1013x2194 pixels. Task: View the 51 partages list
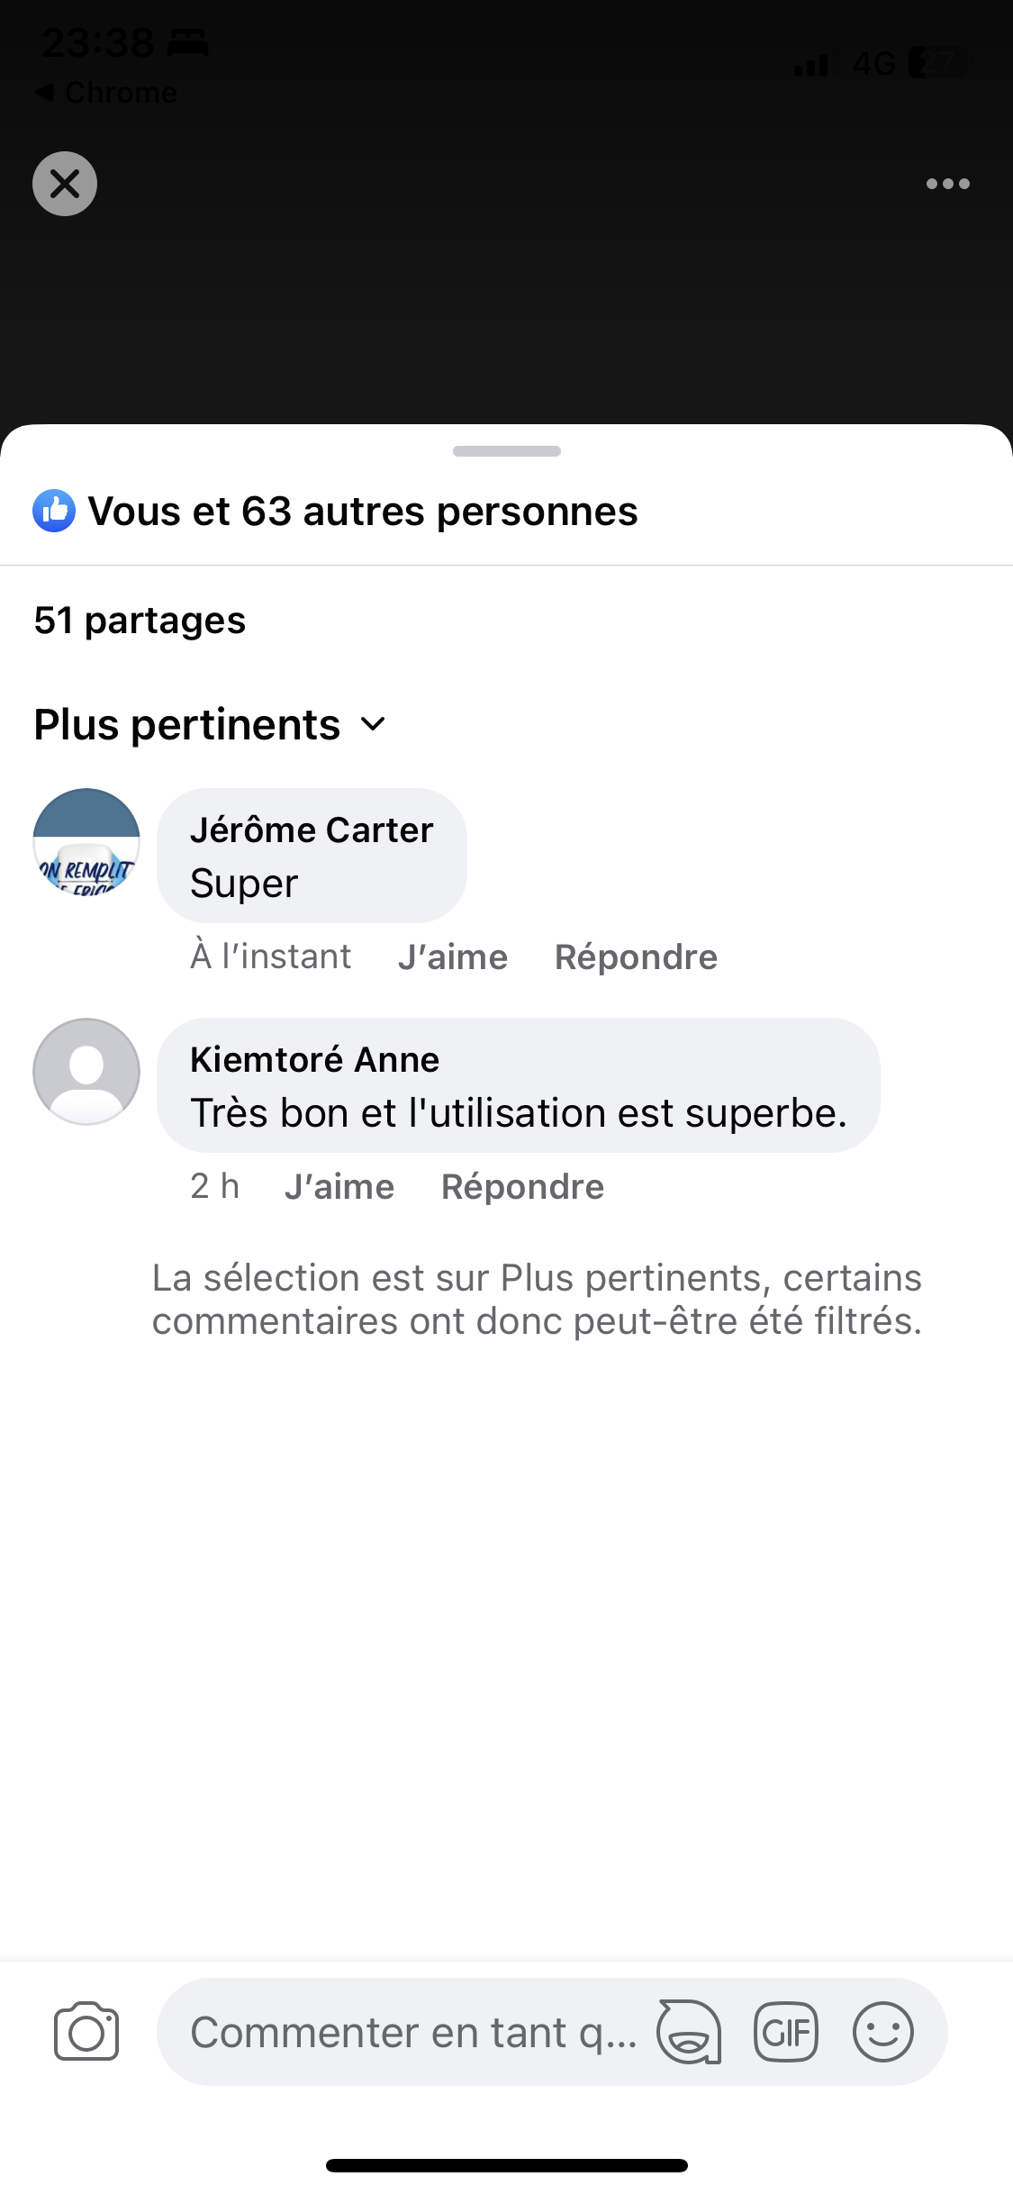pyautogui.click(x=140, y=621)
